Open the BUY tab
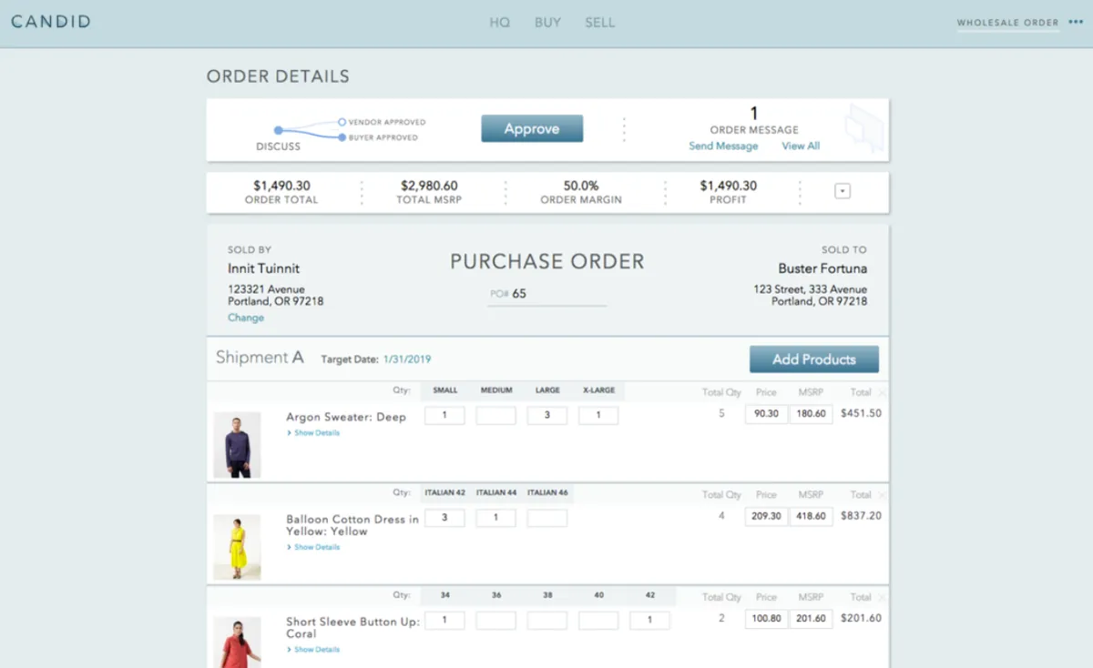The image size is (1093, 668). pyautogui.click(x=547, y=23)
